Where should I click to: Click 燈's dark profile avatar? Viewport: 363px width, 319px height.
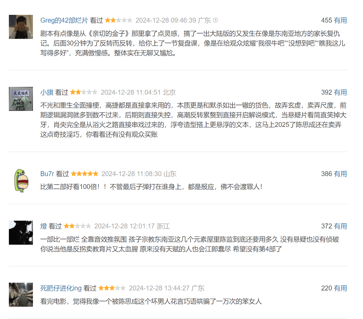click(21, 233)
